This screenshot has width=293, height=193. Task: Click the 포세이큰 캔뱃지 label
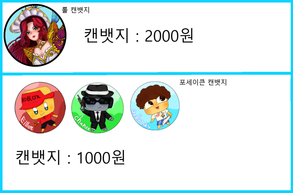point(203,82)
